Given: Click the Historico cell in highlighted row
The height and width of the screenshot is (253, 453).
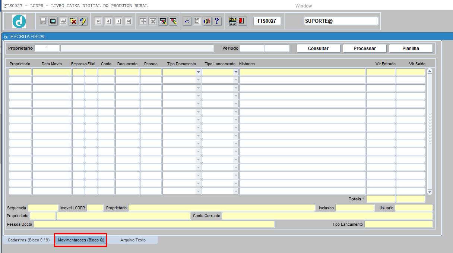Looking at the screenshot, I should point(302,72).
